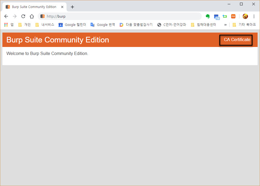260x186 pixels.
Task: Focus the address bar showing http://burp
Action: (119, 16)
